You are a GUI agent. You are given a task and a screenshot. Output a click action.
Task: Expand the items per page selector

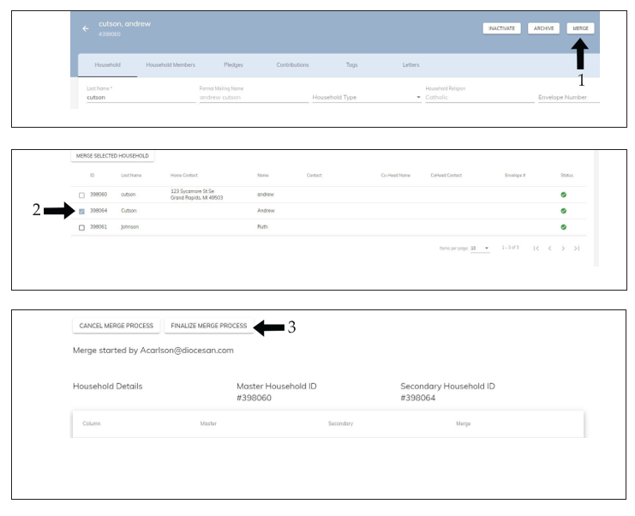click(480, 248)
